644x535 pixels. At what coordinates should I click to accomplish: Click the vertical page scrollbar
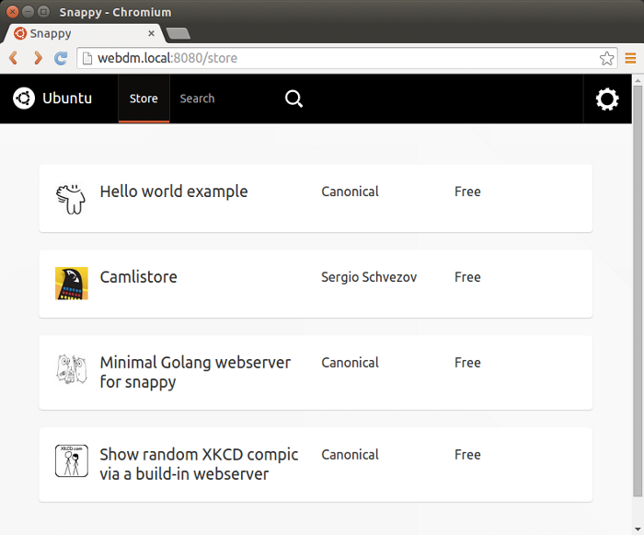point(638,276)
